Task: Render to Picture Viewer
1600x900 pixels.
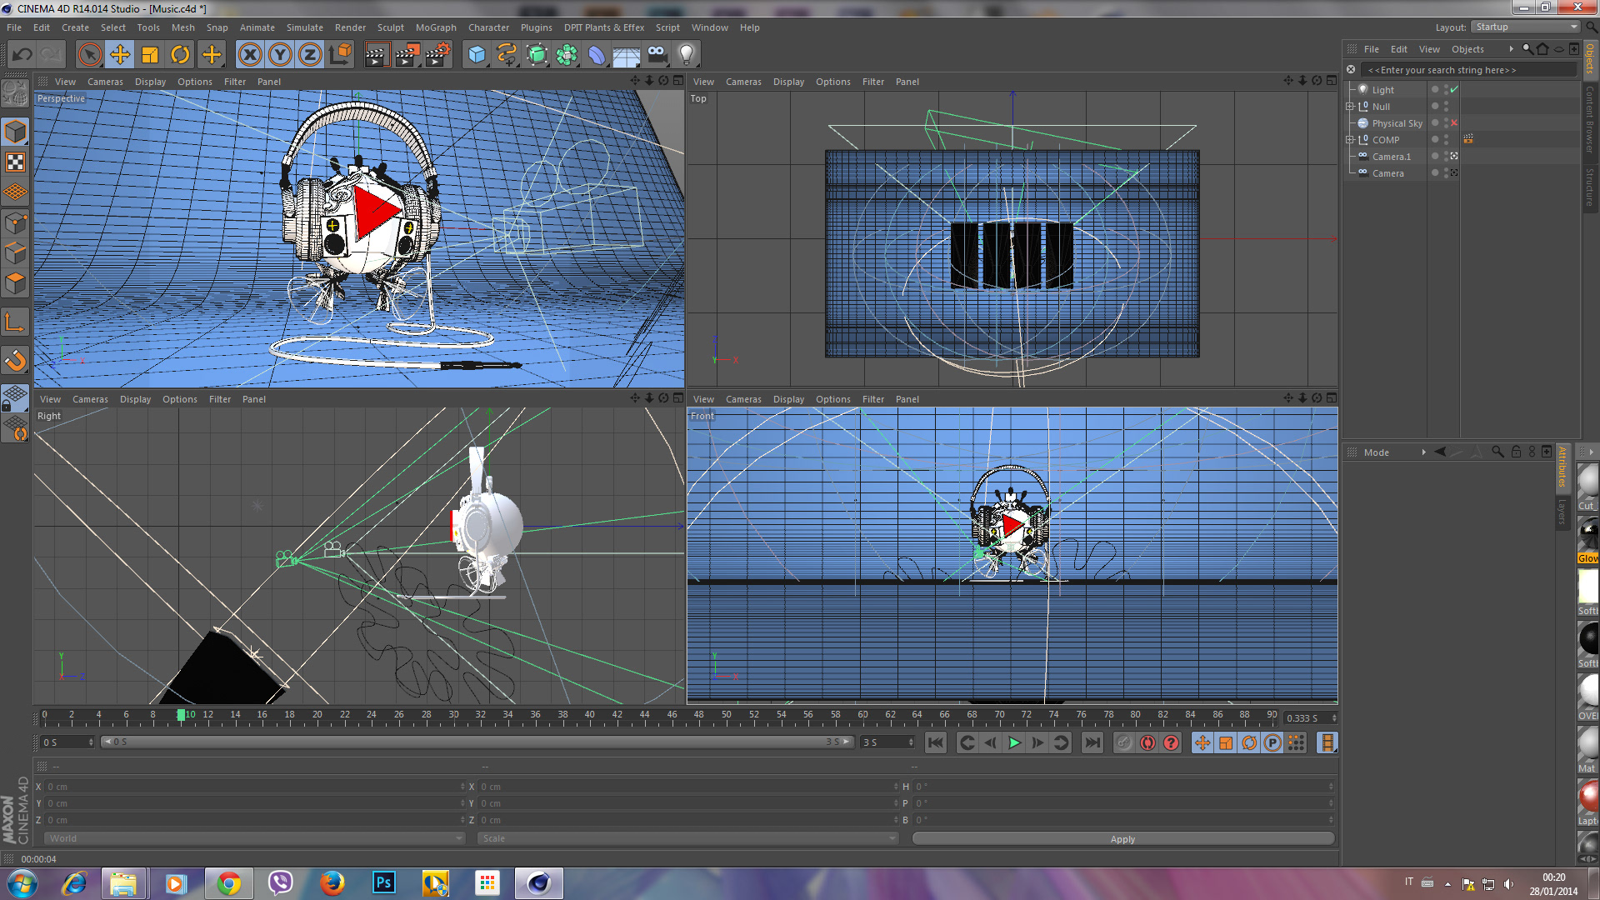Action: [407, 55]
